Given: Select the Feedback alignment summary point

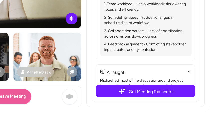Looking at the screenshot, I should (145, 47).
